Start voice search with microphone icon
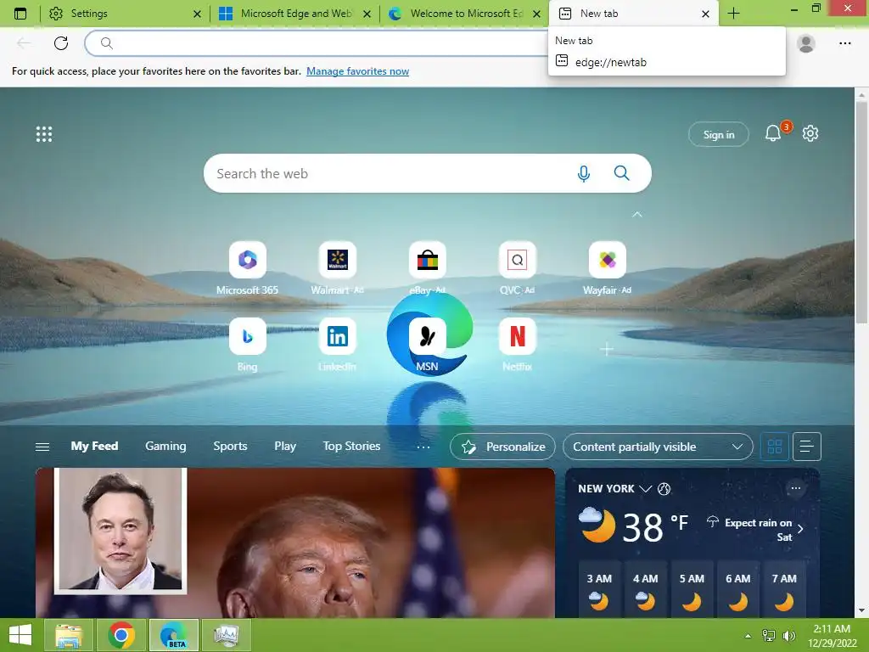 pyautogui.click(x=583, y=173)
